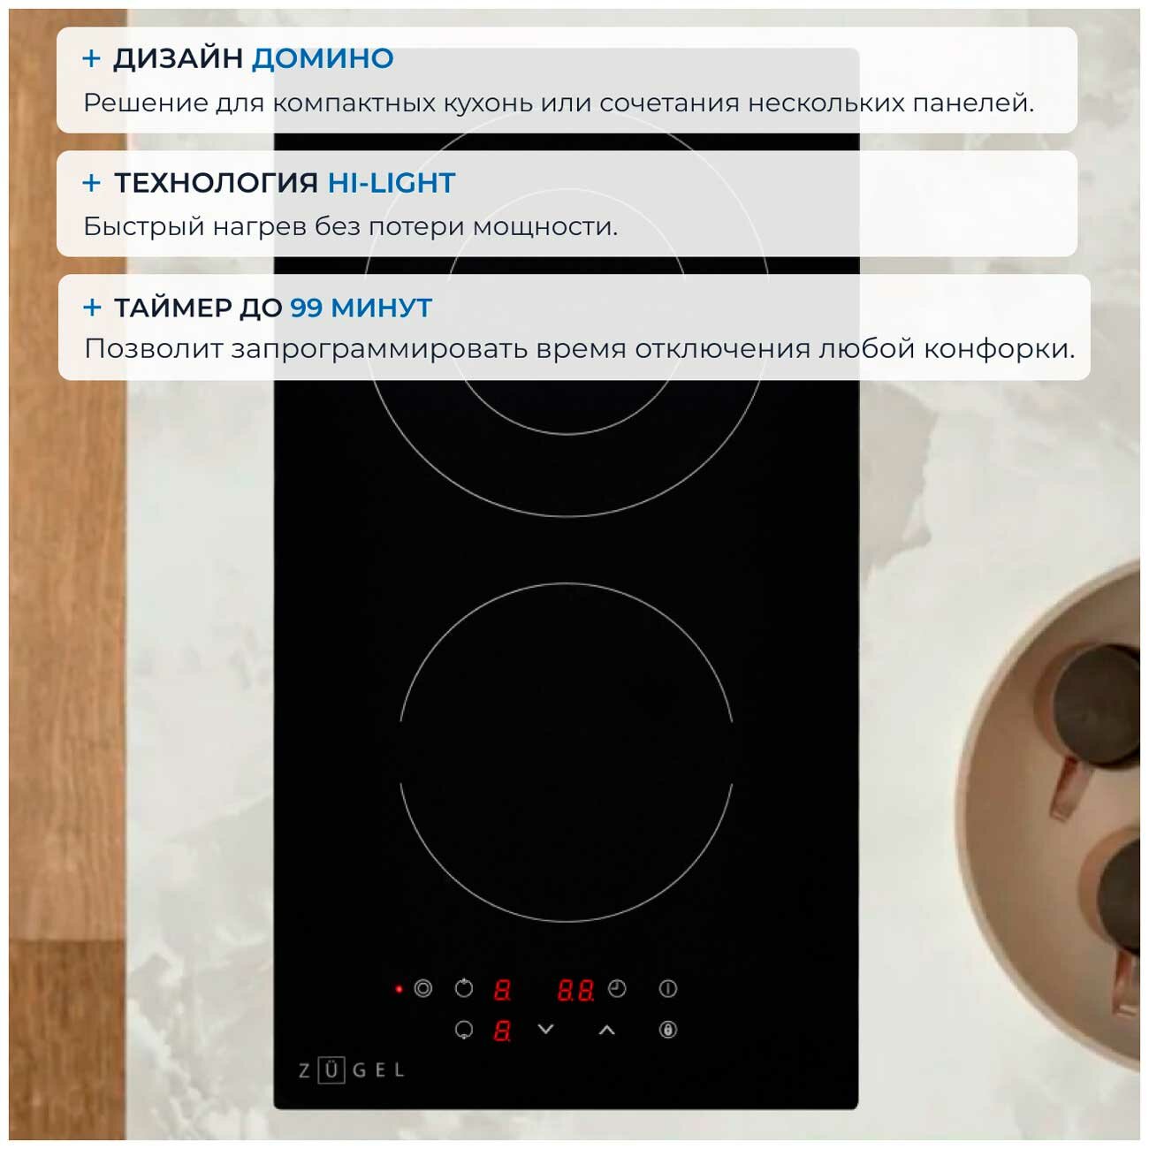Click the two-digit red timer display
The height and width of the screenshot is (1149, 1149).
coord(575,990)
